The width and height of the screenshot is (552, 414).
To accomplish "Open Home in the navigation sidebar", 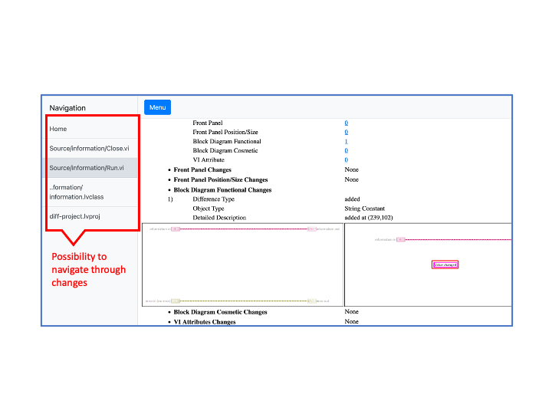I will 58,129.
